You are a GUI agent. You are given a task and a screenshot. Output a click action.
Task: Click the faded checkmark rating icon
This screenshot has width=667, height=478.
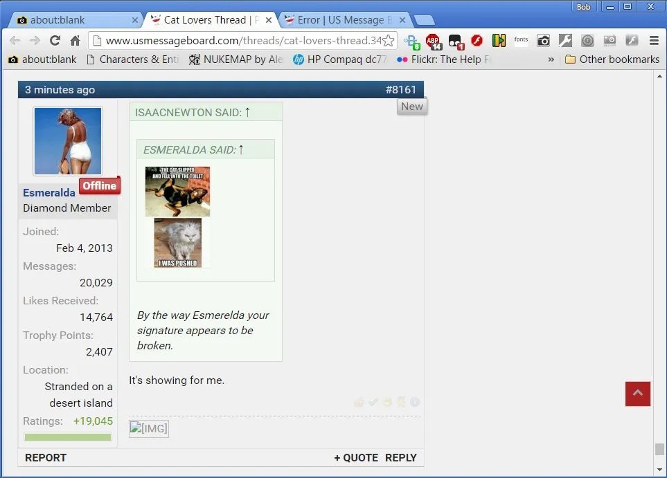(373, 402)
